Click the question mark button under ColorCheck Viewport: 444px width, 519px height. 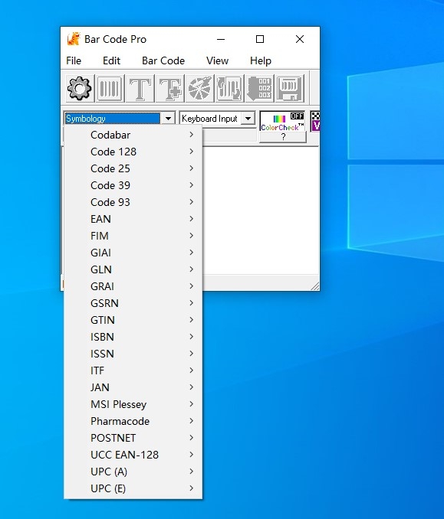(x=283, y=137)
